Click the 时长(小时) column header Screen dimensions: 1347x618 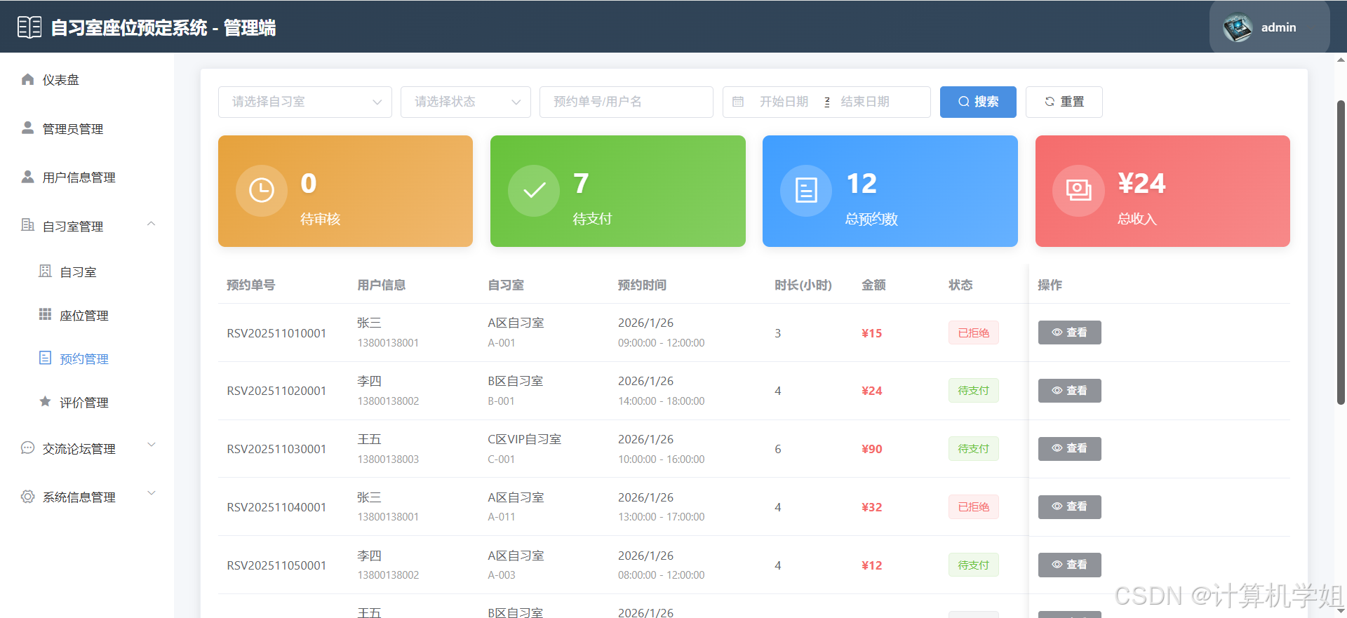coord(803,285)
